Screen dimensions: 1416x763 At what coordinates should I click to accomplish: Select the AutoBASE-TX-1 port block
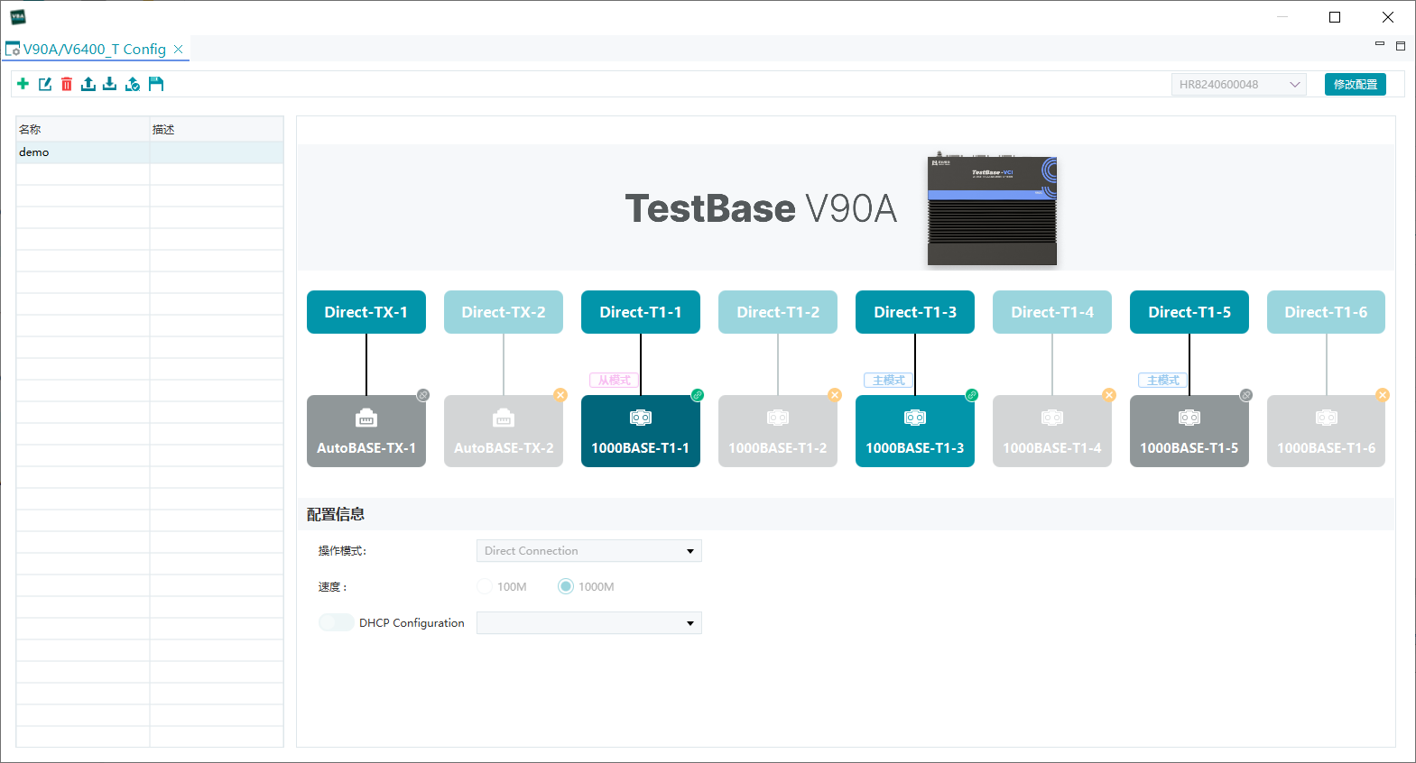coord(366,431)
